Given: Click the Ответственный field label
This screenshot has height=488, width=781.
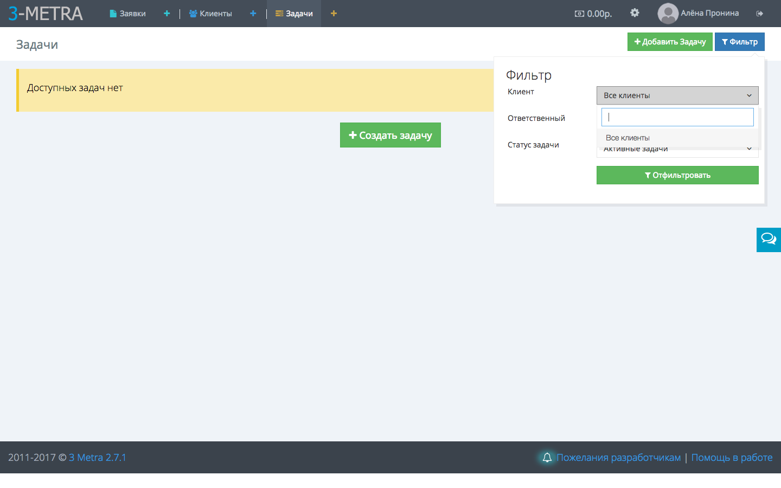Looking at the screenshot, I should [x=536, y=118].
